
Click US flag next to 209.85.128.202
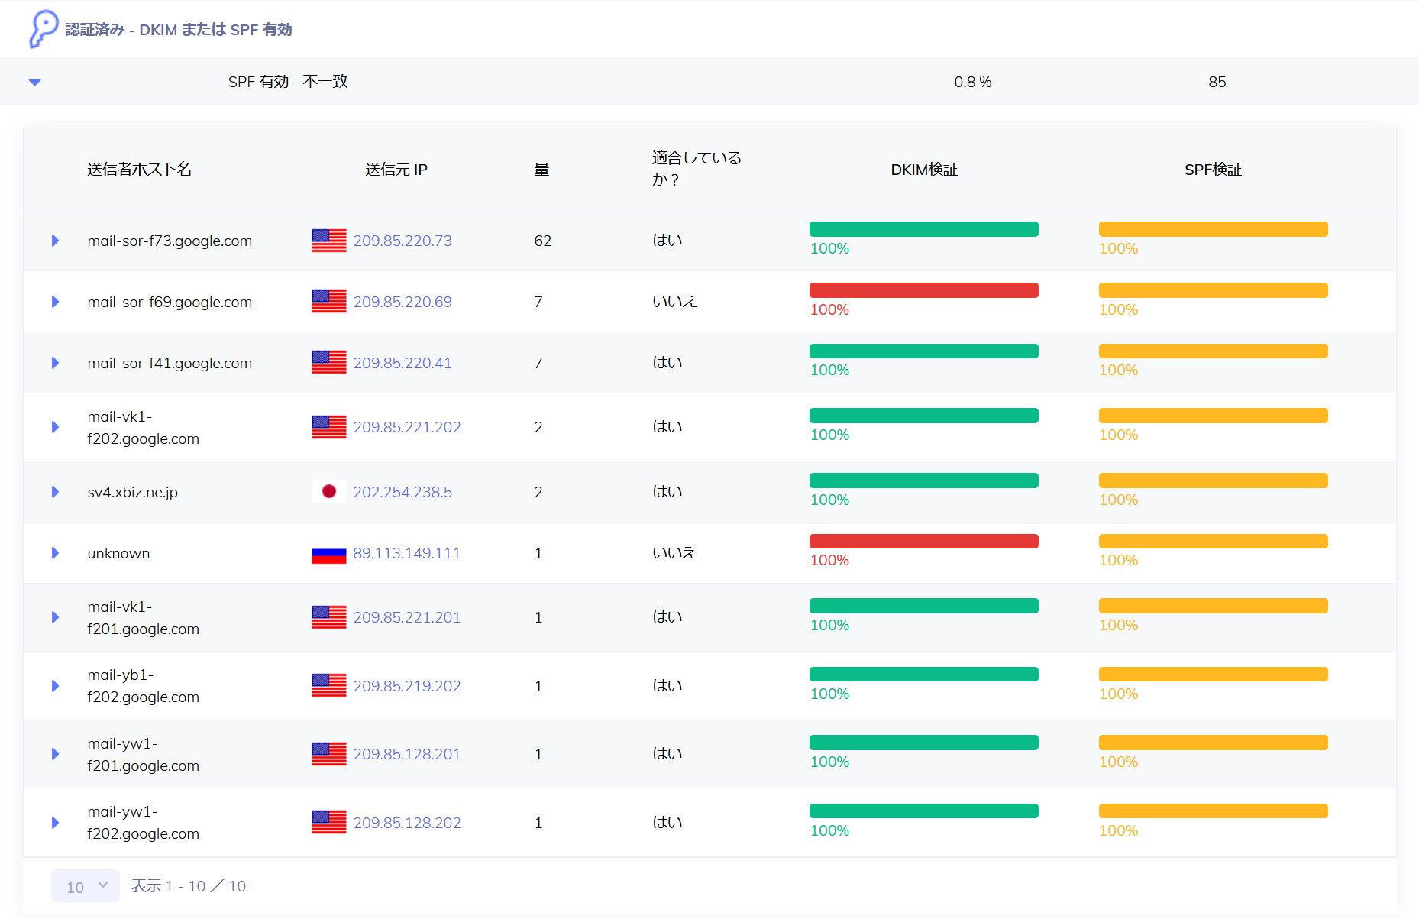click(x=329, y=823)
